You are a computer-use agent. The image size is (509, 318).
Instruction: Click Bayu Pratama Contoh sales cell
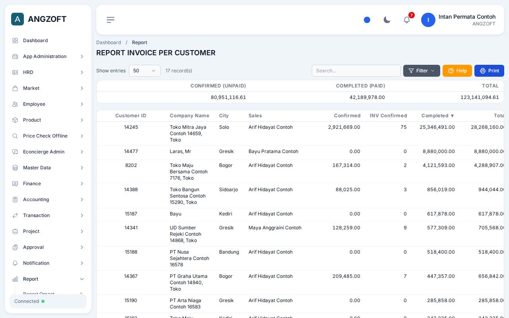(x=273, y=151)
